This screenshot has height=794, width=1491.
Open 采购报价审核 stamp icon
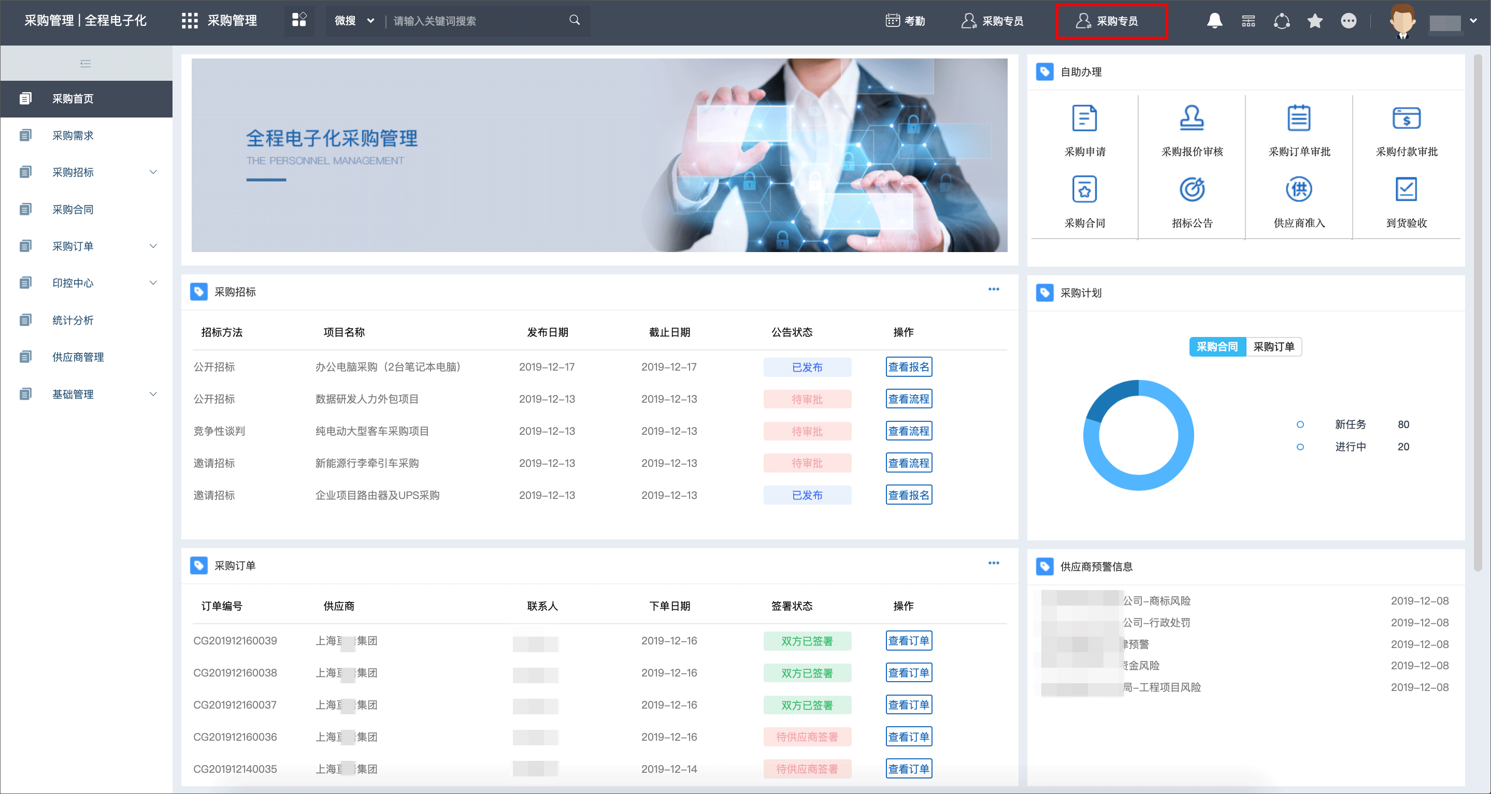[1192, 118]
